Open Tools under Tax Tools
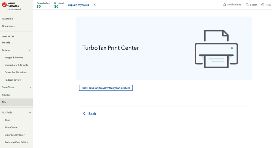The width and height of the screenshot is (272, 148). pos(7,120)
